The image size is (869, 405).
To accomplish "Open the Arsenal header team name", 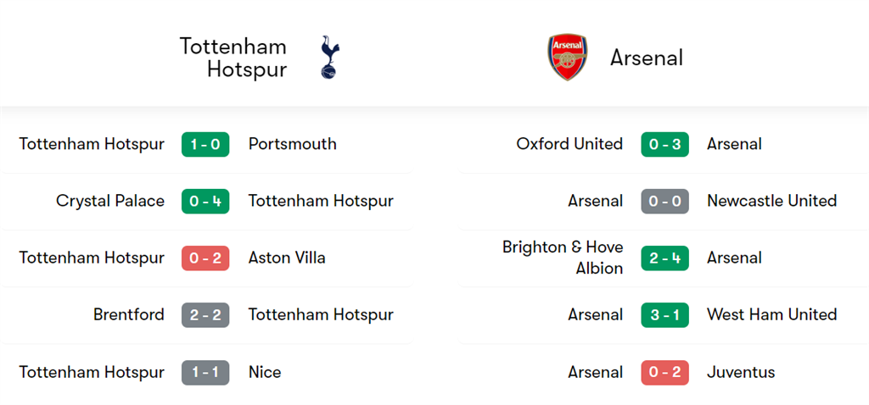I will click(x=647, y=58).
